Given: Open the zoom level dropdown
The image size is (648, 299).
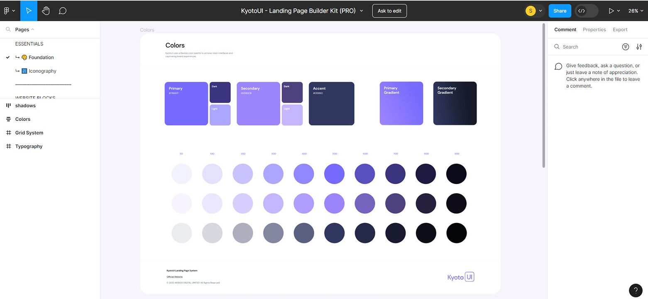Looking at the screenshot, I should tap(635, 10).
